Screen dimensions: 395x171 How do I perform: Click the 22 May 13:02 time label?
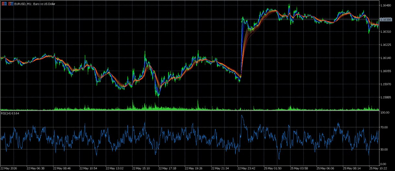(x=115, y=168)
